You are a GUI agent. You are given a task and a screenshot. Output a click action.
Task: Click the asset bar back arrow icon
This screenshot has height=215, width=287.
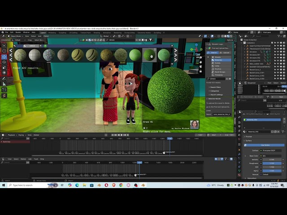15,46
